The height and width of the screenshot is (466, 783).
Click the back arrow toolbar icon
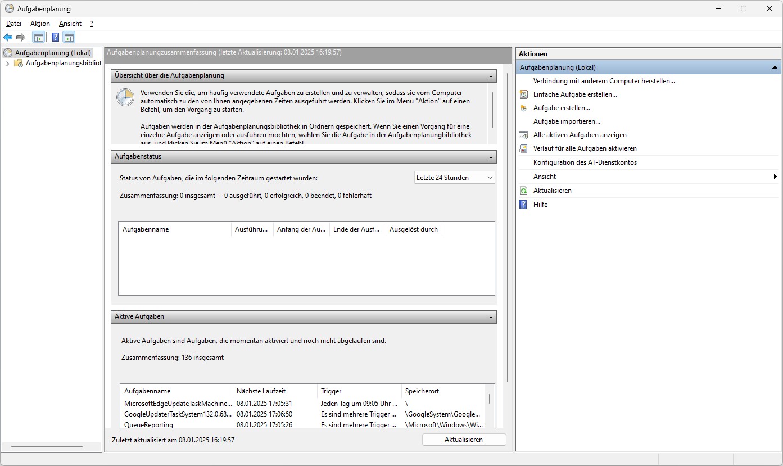point(8,38)
